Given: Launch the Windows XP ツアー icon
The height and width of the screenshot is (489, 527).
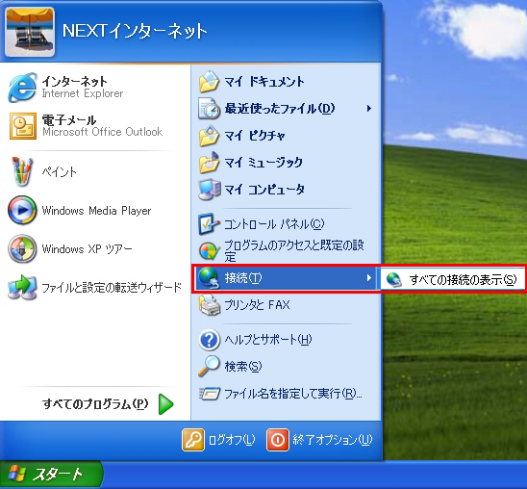Looking at the screenshot, I should coord(22,249).
